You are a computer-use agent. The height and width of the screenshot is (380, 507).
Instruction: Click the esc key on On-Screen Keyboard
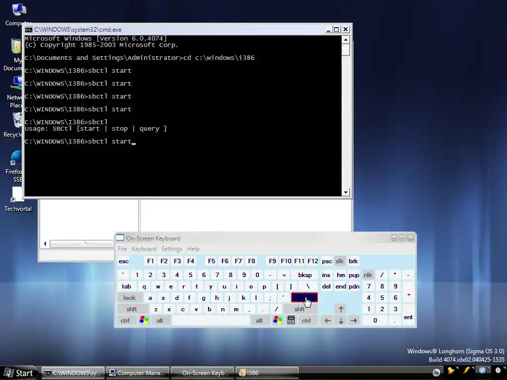click(123, 261)
